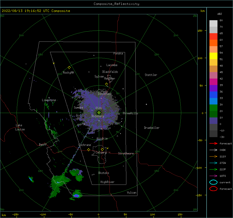Click the yellow diamond marker below Cochrane
Viewport: 233px width, 218px height.
click(89, 150)
